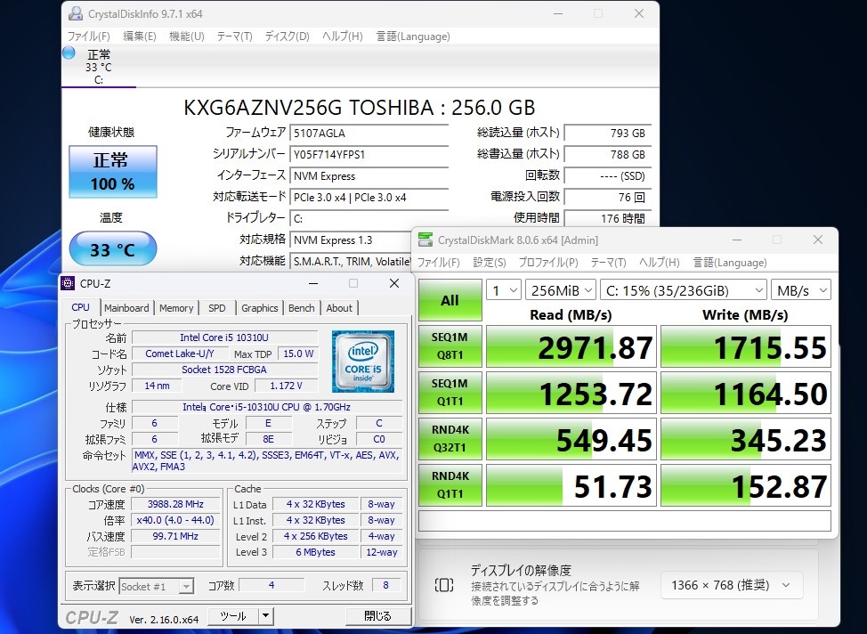Close the CPU-Z window
The height and width of the screenshot is (634, 867).
click(394, 283)
